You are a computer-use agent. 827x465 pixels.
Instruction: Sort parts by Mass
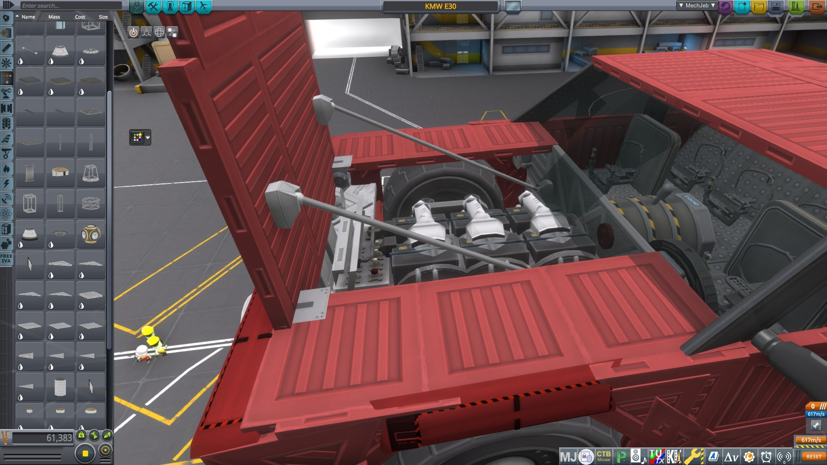pyautogui.click(x=54, y=17)
